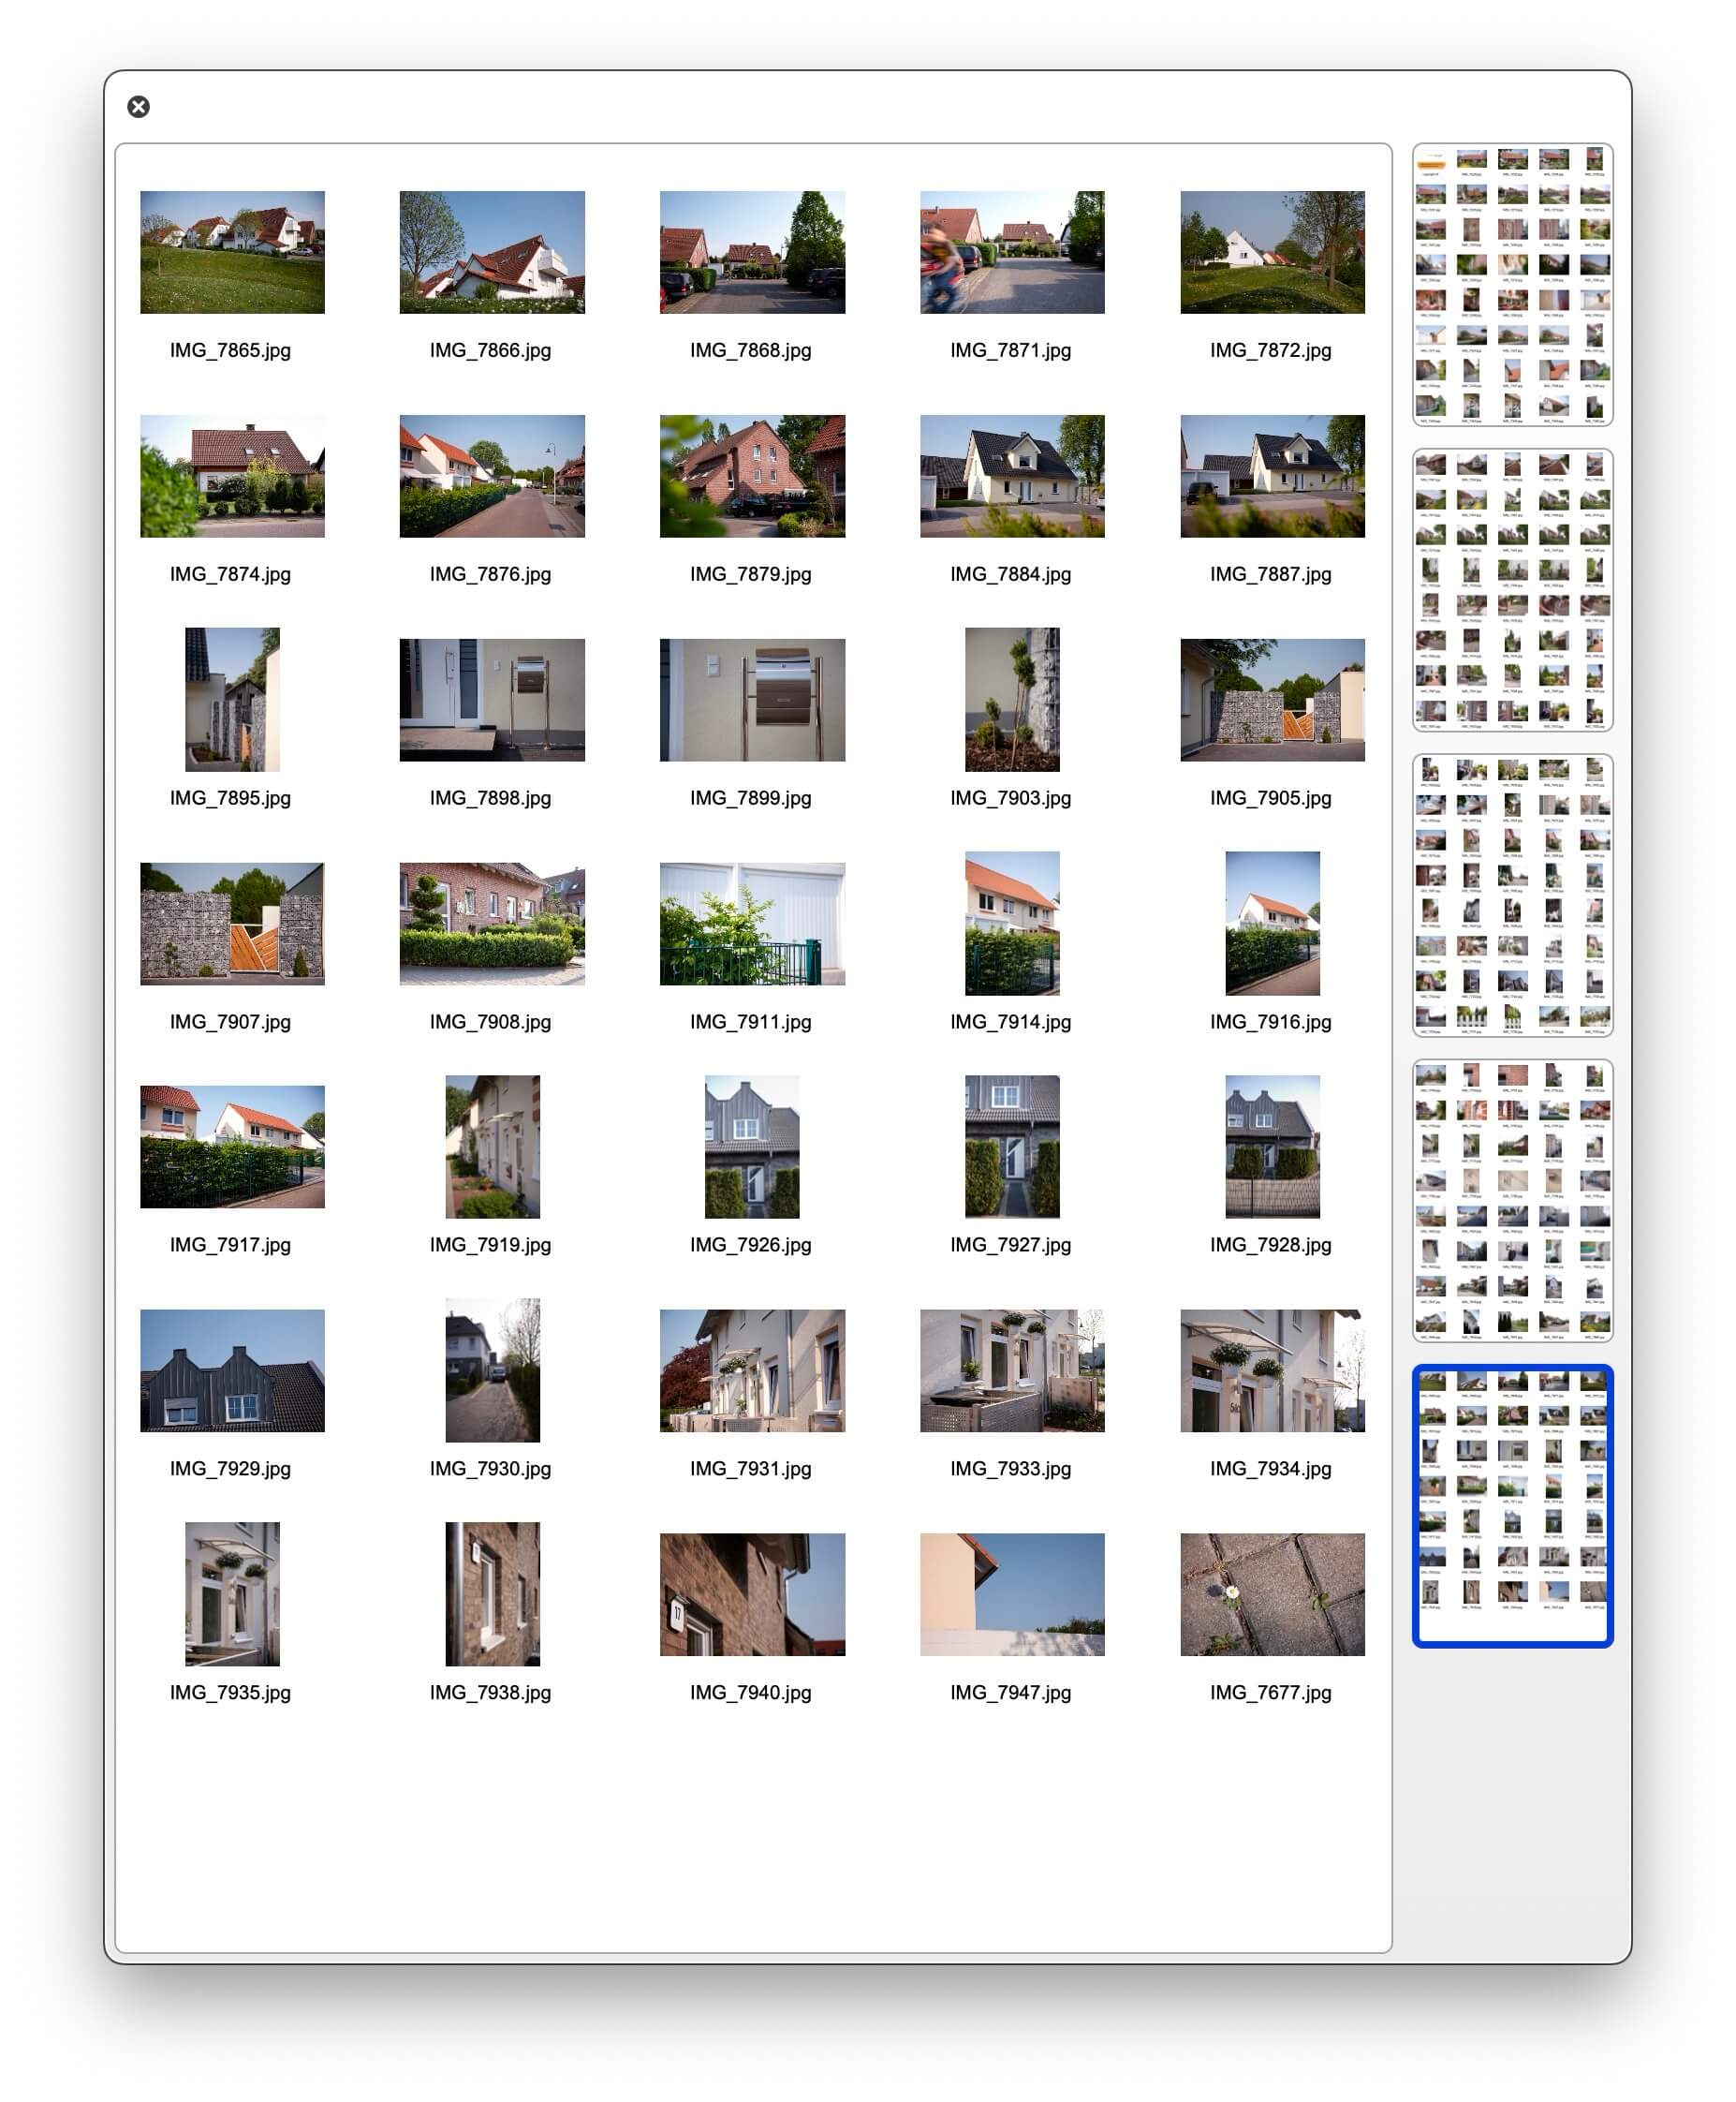Viewport: 1736px width, 2102px height.
Task: Click thumbnail IMG_7931.jpg
Action: tap(752, 1370)
